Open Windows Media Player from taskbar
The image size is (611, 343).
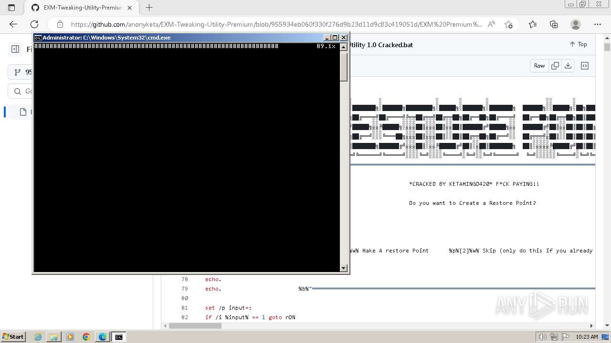(70, 337)
